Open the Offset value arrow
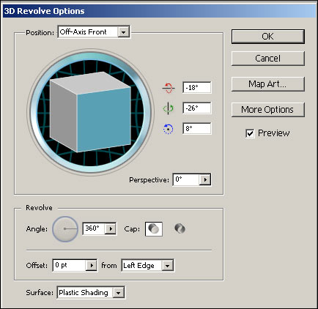 [92, 265]
